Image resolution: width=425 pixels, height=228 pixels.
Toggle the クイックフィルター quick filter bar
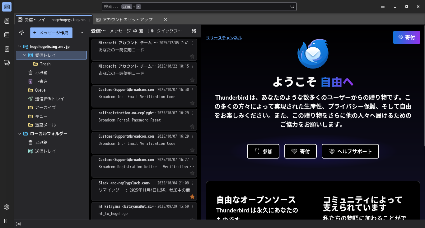tap(166, 31)
